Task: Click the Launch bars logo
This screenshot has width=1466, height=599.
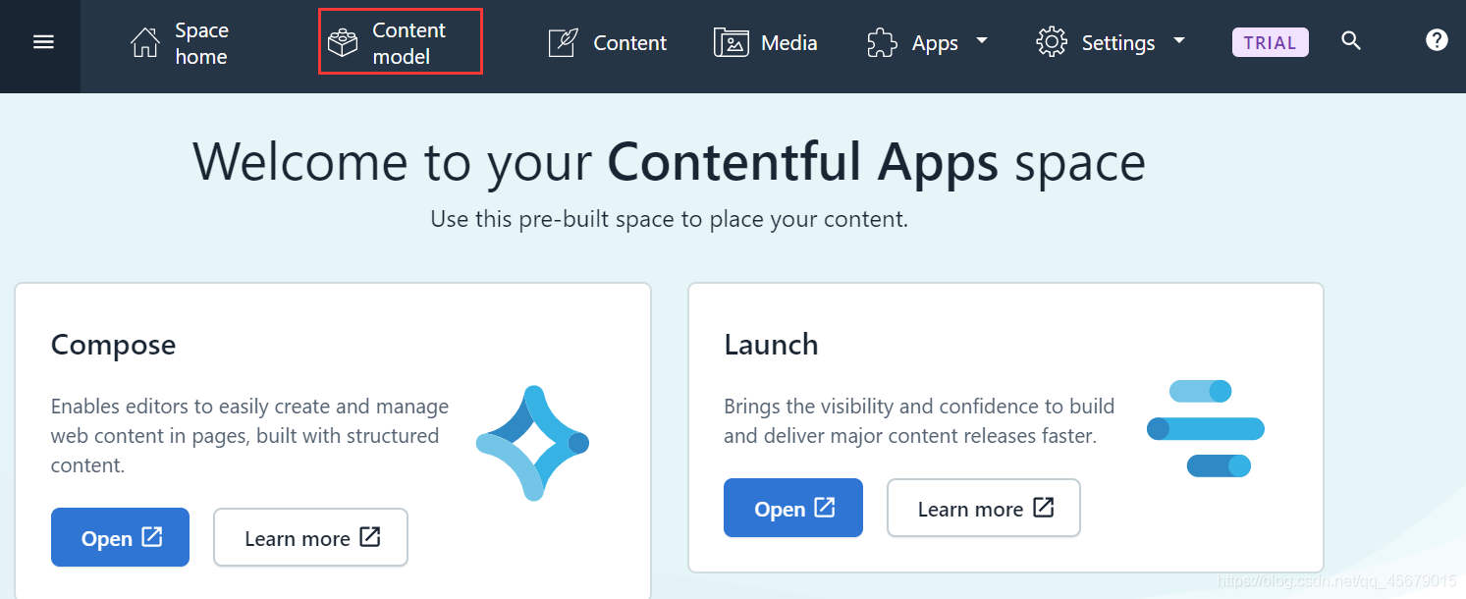Action: pyautogui.click(x=1206, y=429)
